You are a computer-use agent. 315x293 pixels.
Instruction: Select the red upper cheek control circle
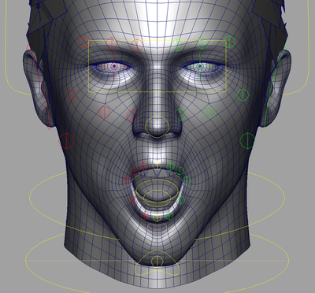[72, 95]
